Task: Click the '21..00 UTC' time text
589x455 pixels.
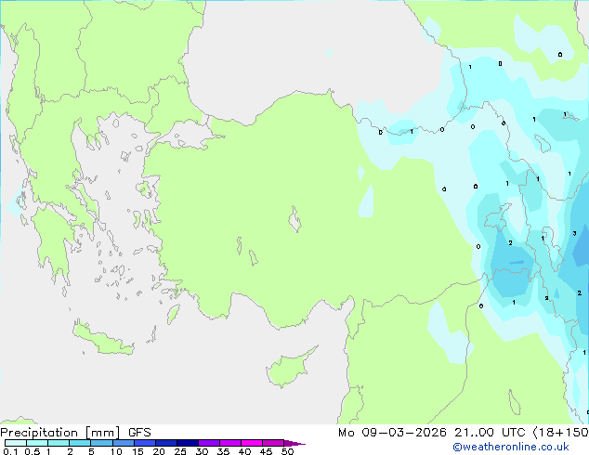Action: coord(490,433)
